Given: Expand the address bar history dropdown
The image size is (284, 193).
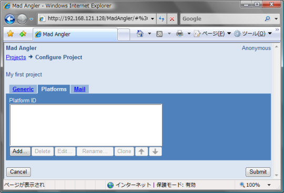Looking at the screenshot, I should coord(153,18).
